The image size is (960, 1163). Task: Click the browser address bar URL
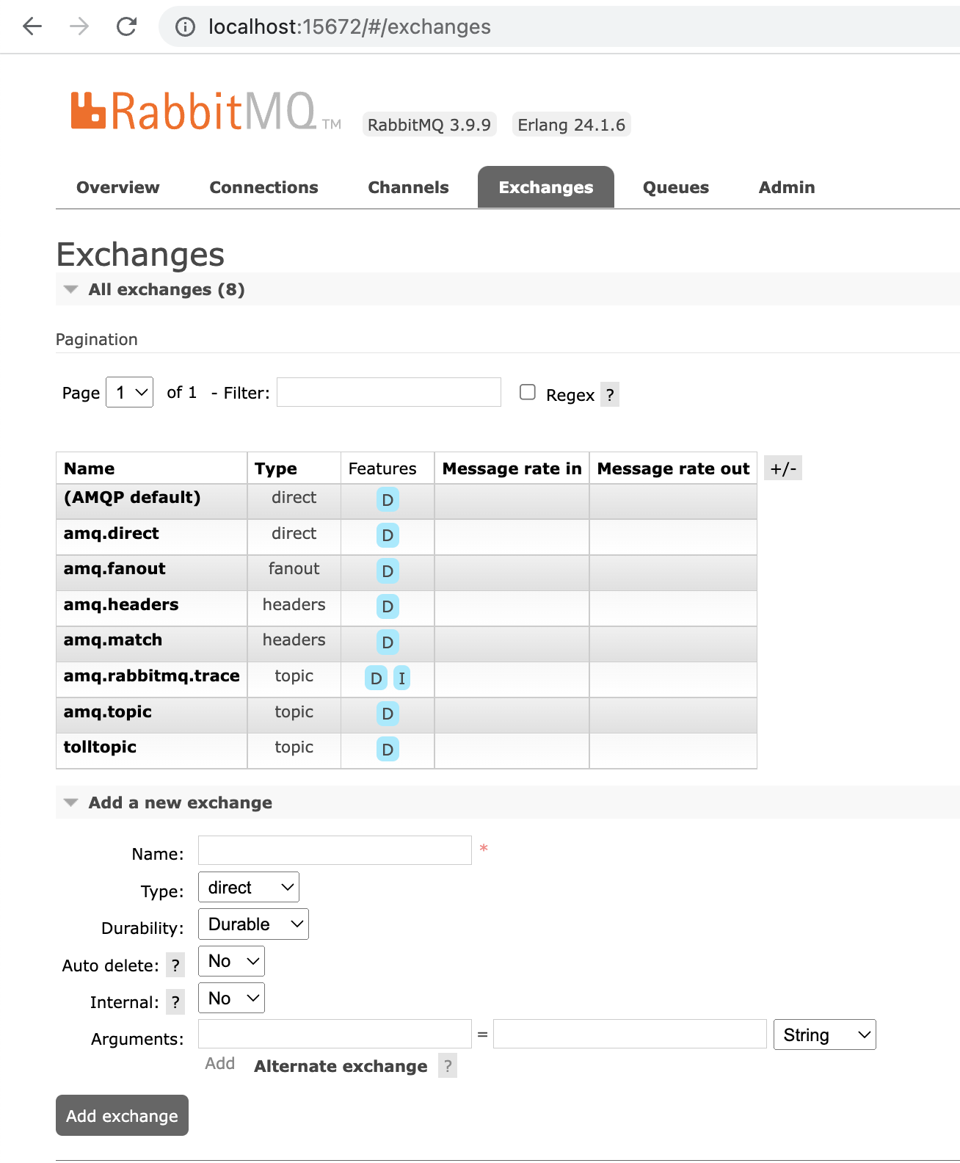349,27
